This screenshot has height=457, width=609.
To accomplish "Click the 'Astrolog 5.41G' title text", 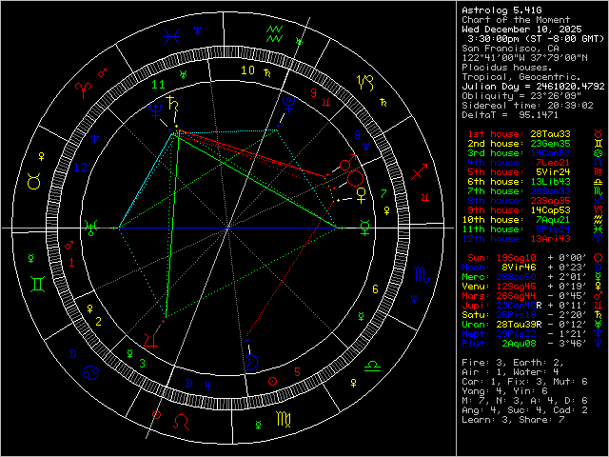I will click(501, 10).
